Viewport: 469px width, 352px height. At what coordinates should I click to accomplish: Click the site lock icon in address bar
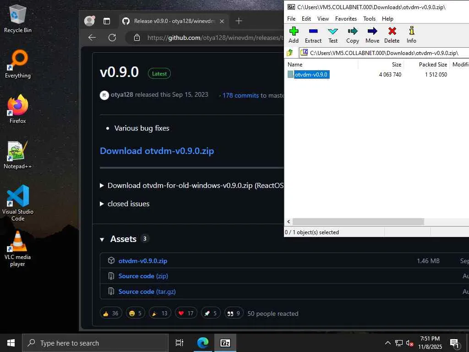tap(136, 38)
